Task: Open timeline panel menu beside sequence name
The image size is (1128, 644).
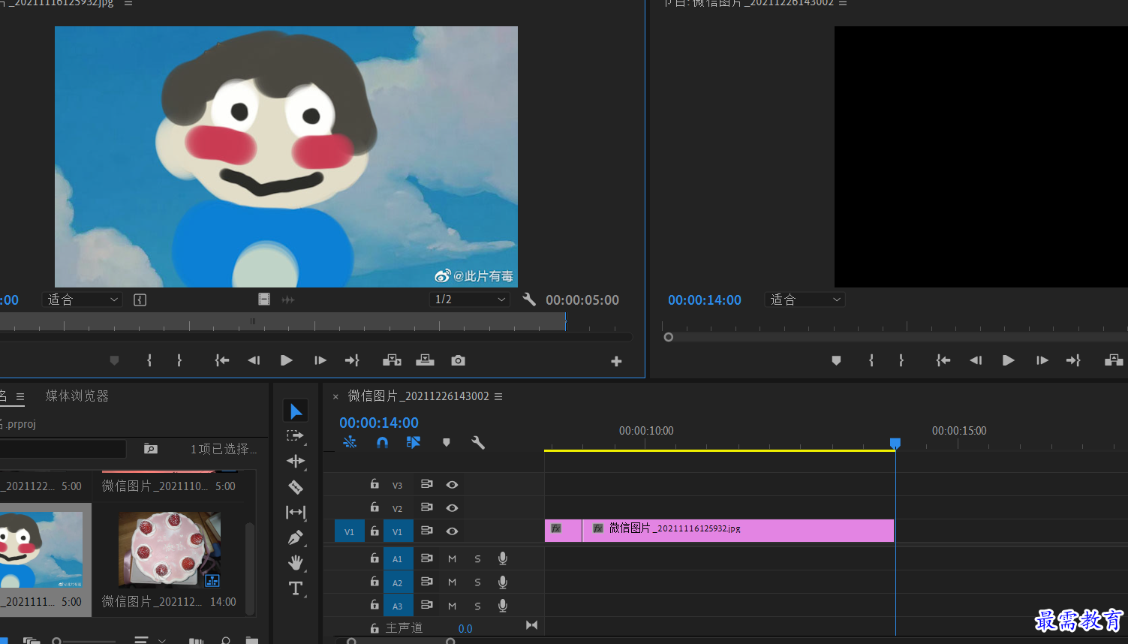Action: tap(498, 396)
